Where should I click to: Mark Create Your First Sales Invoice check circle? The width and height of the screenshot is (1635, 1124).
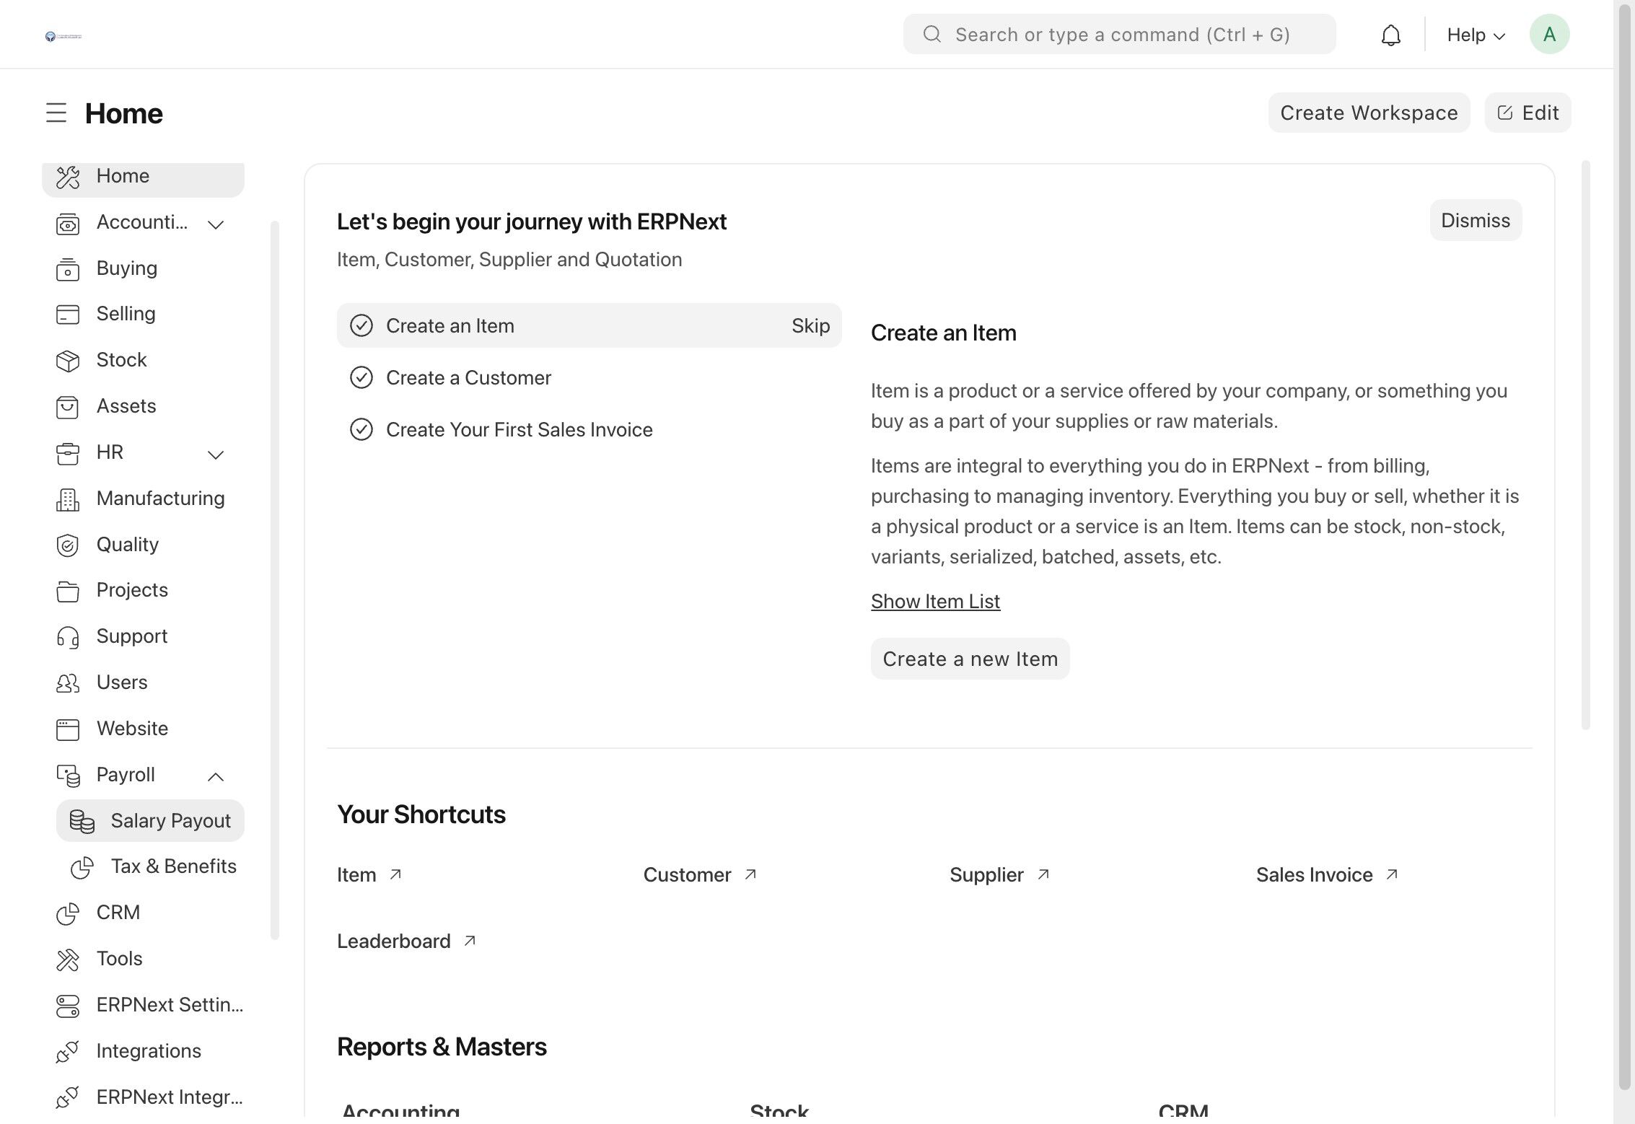tap(361, 429)
